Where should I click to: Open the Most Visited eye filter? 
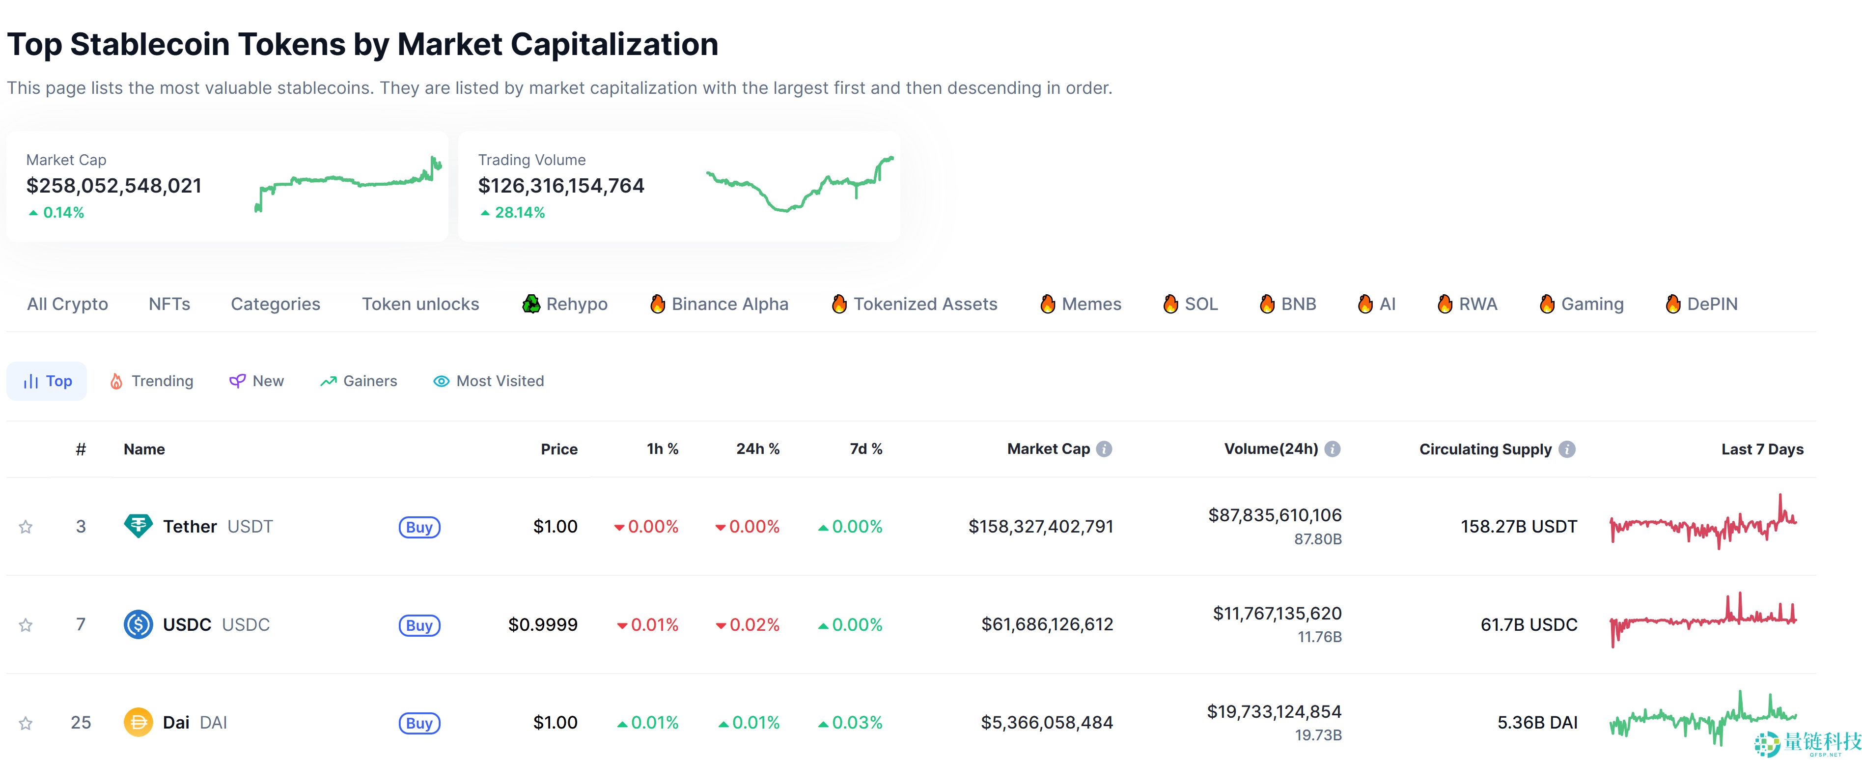(489, 381)
